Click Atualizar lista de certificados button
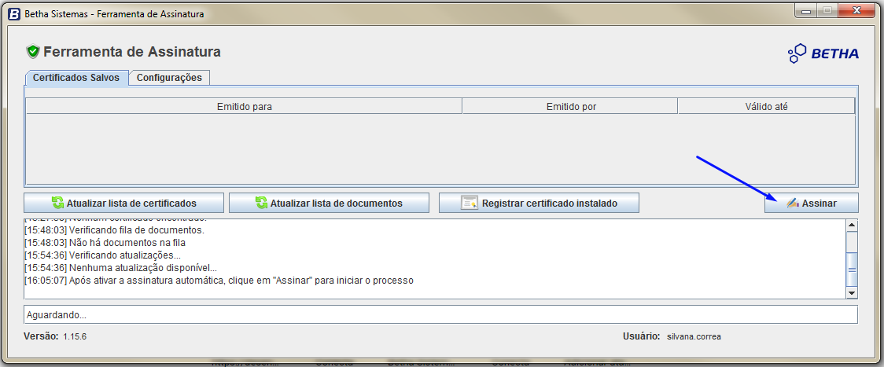The image size is (884, 367). pyautogui.click(x=124, y=203)
